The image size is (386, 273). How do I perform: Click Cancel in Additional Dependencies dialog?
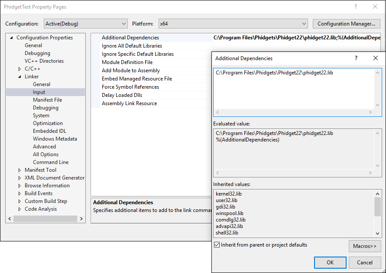365,263
